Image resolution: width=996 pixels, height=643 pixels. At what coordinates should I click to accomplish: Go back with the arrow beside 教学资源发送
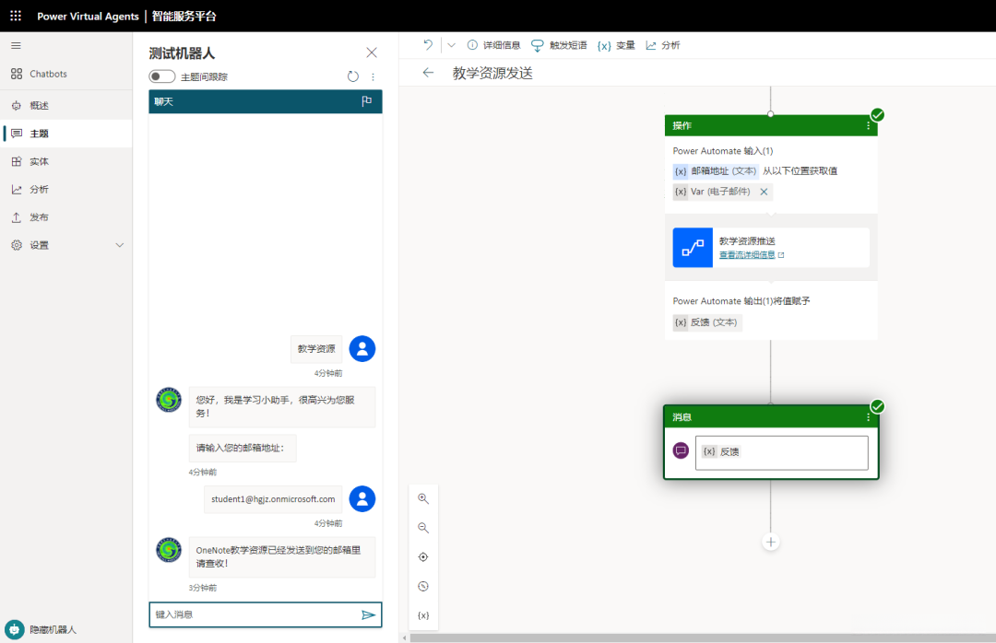[428, 73]
